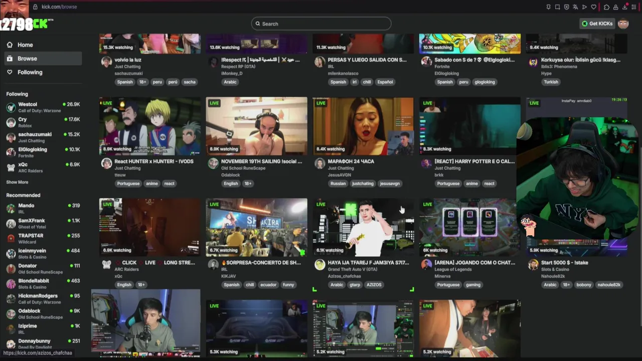The width and height of the screenshot is (642, 361).
Task: Open xQc channel avatar in Following
Action: click(11, 167)
